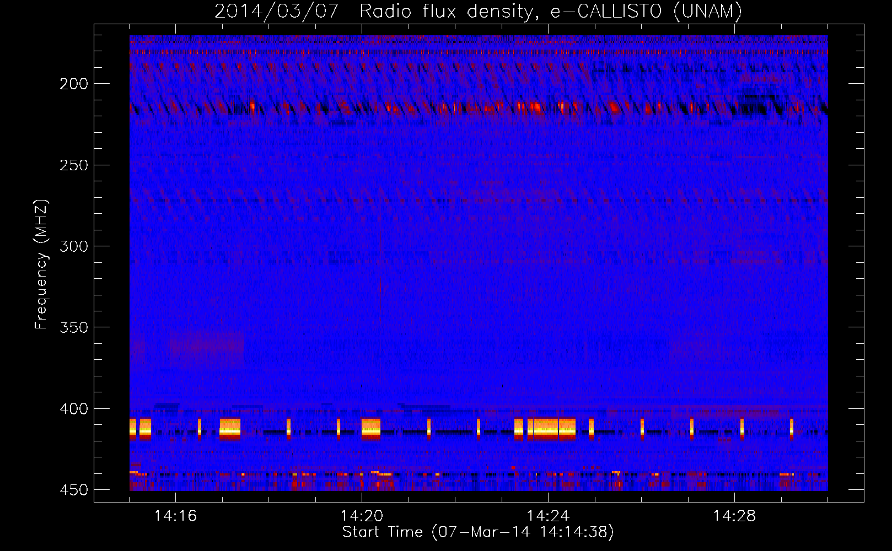
Task: Click the 14:28 time tick label
Action: click(x=735, y=516)
